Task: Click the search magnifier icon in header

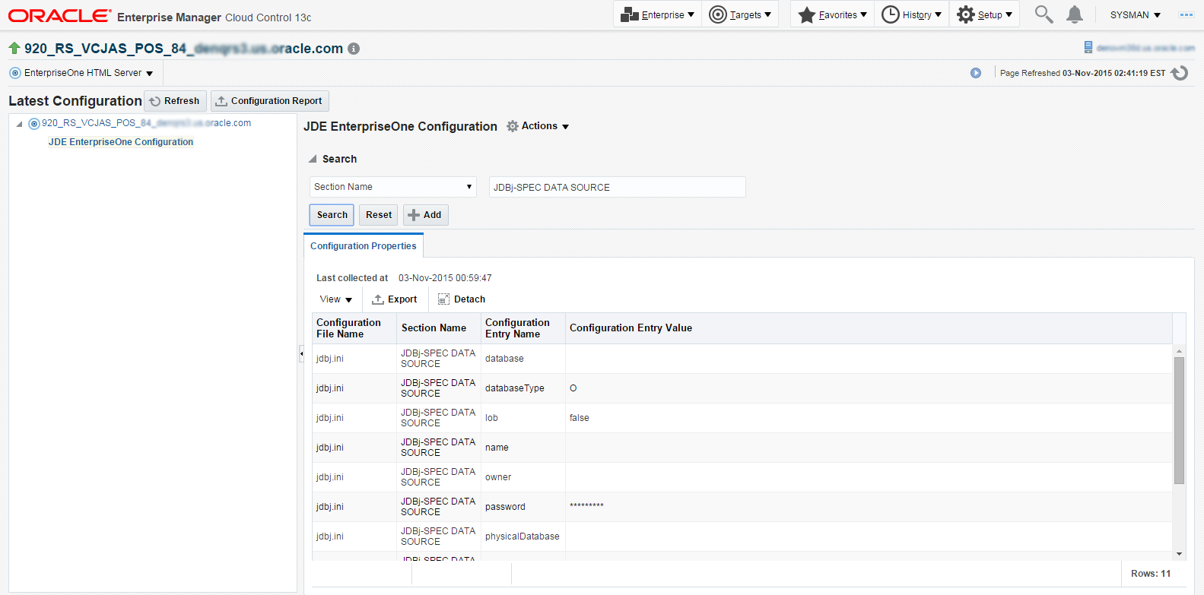Action: point(1044,14)
